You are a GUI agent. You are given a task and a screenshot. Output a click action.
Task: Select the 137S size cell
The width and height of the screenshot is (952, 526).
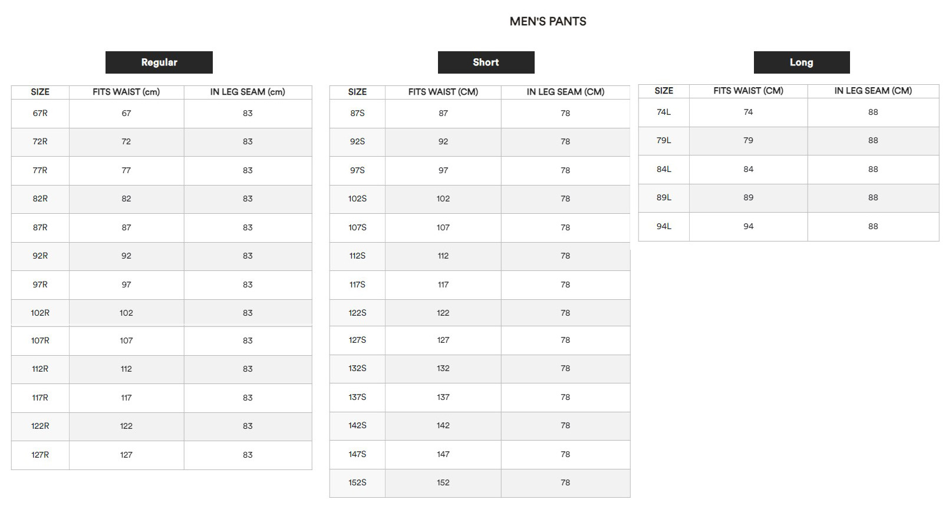357,397
